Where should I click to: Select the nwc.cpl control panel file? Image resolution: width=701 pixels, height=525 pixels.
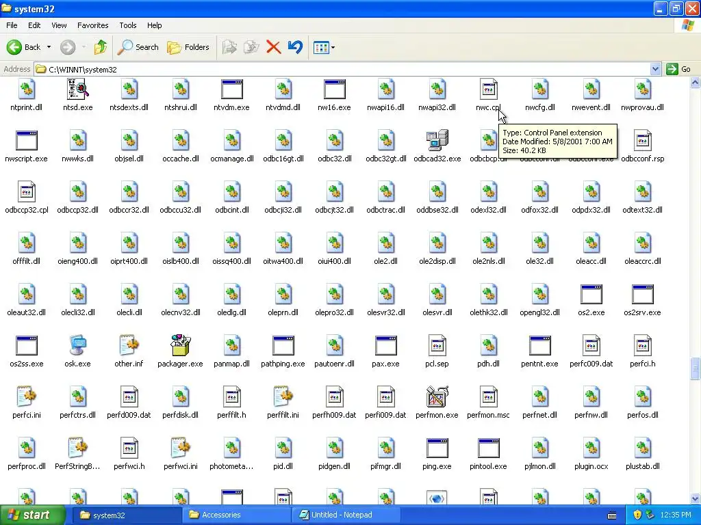click(x=488, y=89)
